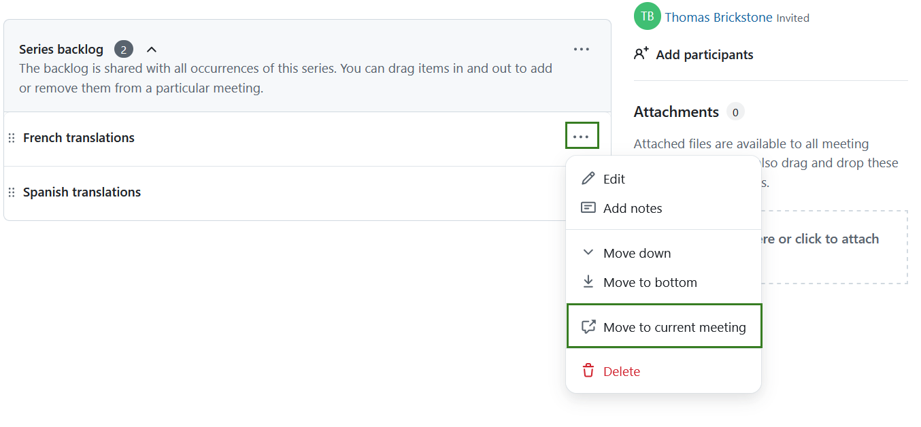Click the Attachments count badge
The image size is (921, 427).
coord(735,112)
